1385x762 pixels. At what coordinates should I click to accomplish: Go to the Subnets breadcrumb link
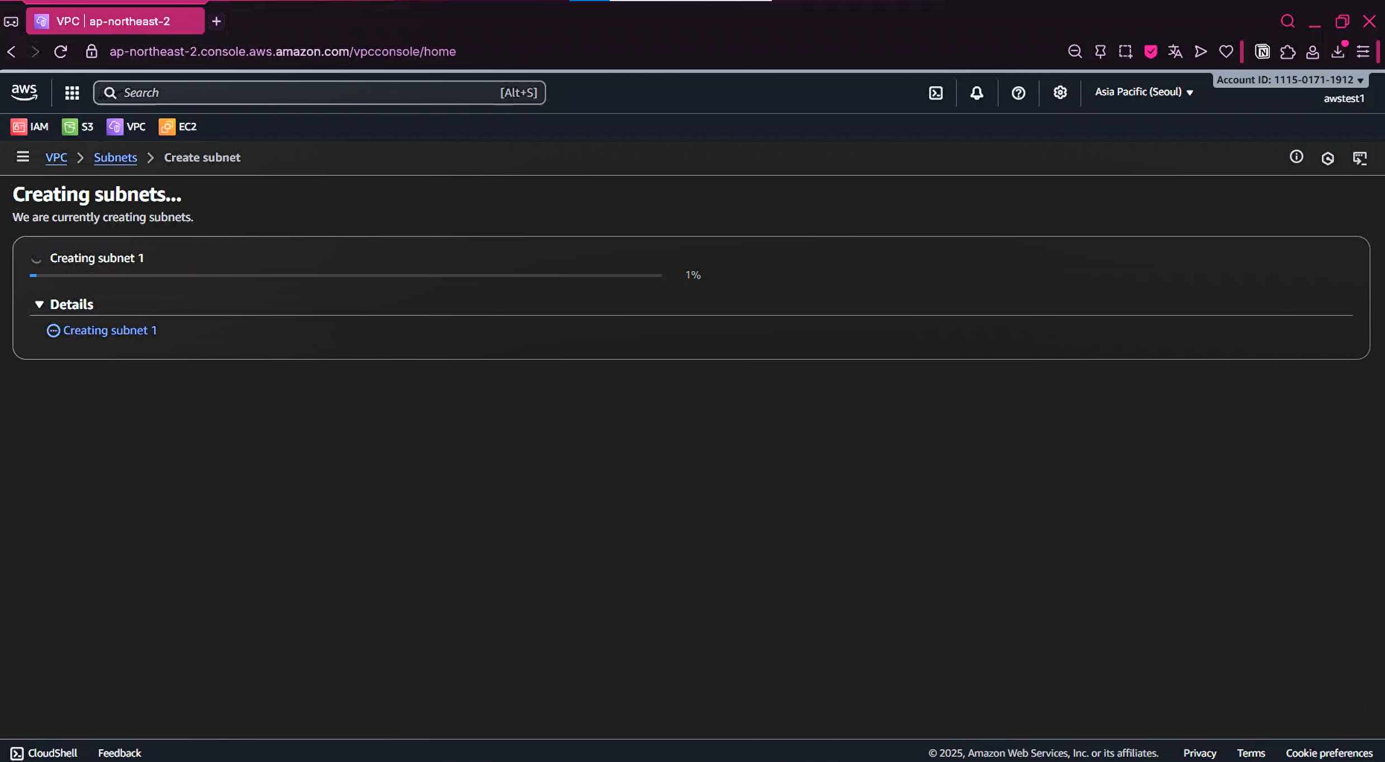115,158
